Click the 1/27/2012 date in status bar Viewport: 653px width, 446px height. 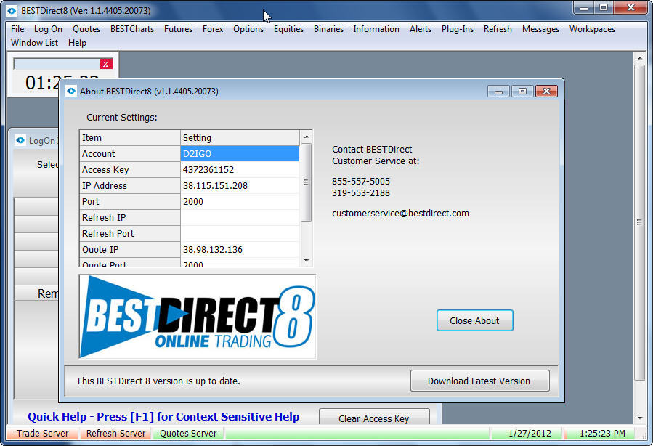(x=530, y=434)
